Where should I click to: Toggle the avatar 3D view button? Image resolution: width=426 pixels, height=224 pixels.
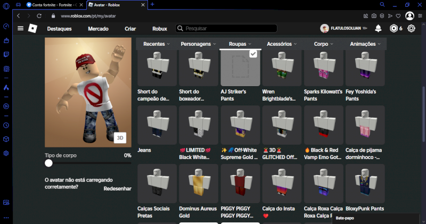coord(120,138)
